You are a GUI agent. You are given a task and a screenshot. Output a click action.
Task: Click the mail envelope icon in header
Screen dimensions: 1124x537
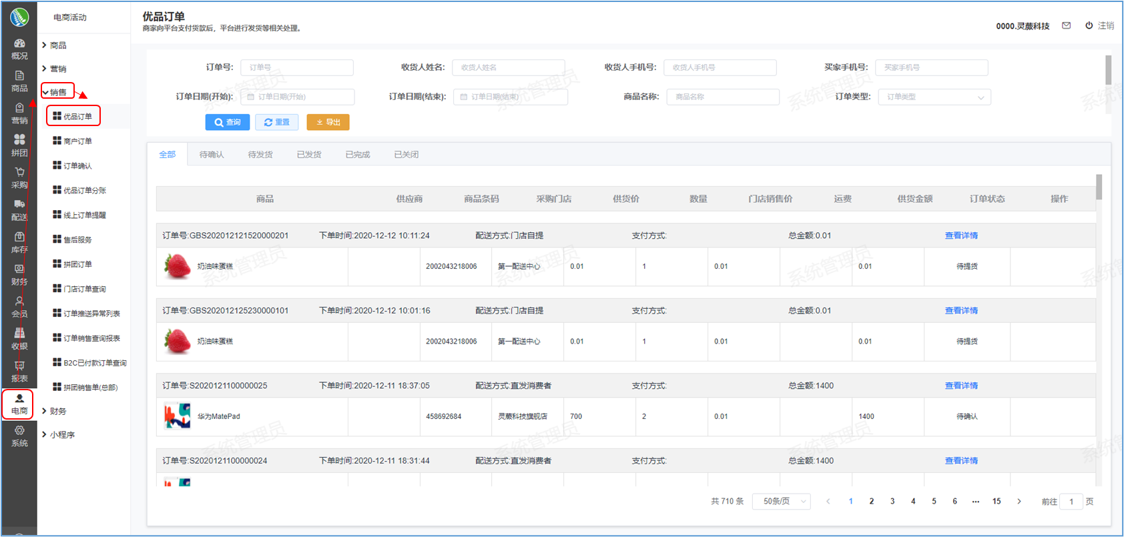pos(1066,25)
